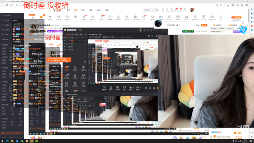
Task: Click the video camera icon in streamer toolbar
Action: click(178, 17)
